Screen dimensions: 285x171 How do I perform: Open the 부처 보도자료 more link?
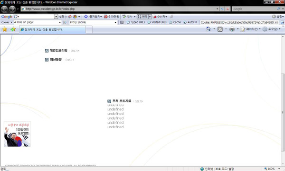139,101
